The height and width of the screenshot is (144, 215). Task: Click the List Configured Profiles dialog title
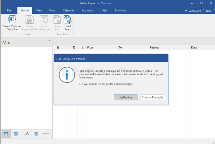[x=71, y=59]
